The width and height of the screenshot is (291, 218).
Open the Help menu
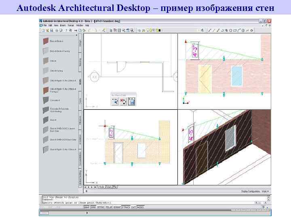[x=87, y=25]
